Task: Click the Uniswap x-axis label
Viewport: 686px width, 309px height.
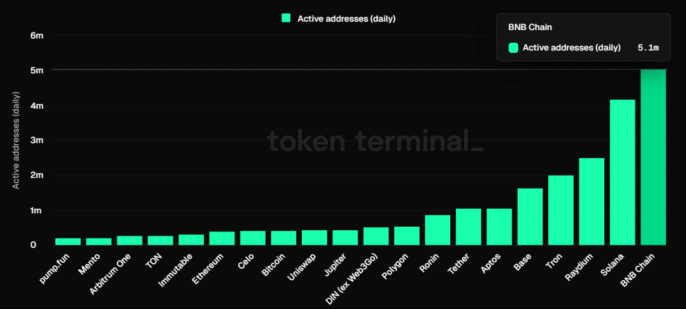Action: [304, 266]
